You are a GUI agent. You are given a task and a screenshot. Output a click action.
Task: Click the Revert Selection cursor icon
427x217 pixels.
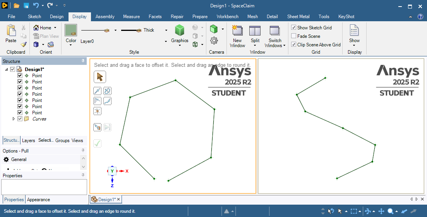pos(331,211)
